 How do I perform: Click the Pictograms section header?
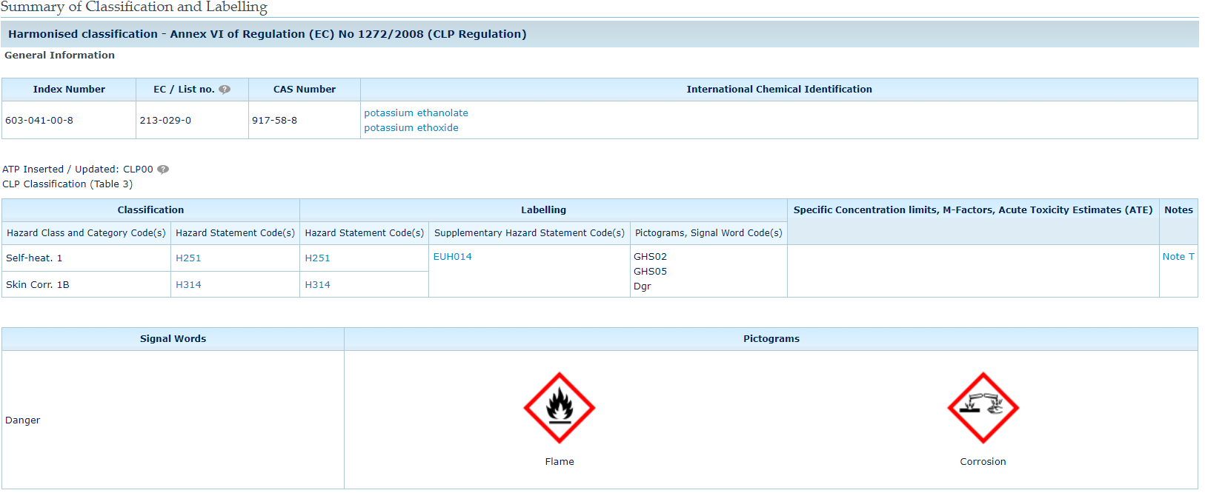coord(771,339)
